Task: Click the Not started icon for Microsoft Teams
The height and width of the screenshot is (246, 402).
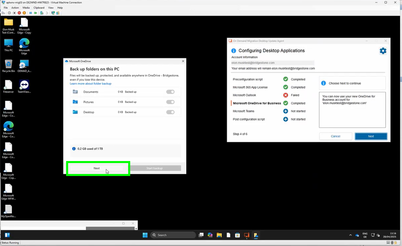Action: tap(286, 111)
